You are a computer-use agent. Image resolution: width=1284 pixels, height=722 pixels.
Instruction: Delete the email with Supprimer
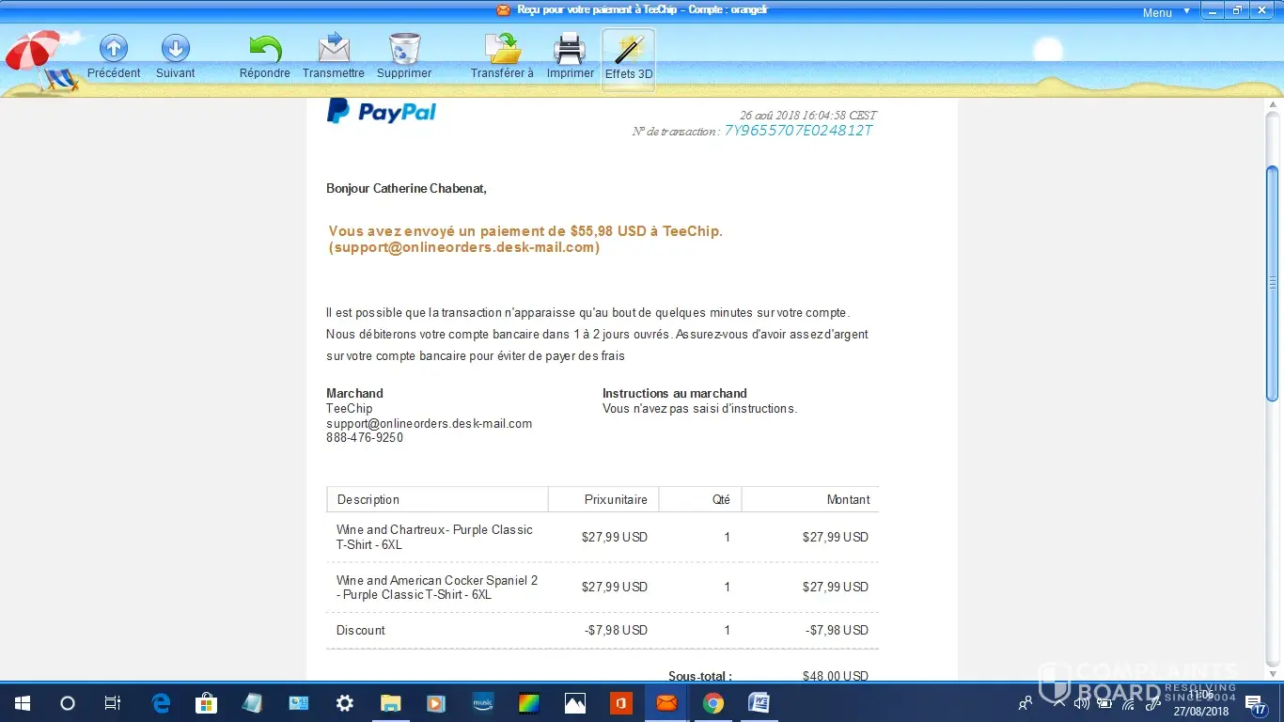pyautogui.click(x=404, y=49)
